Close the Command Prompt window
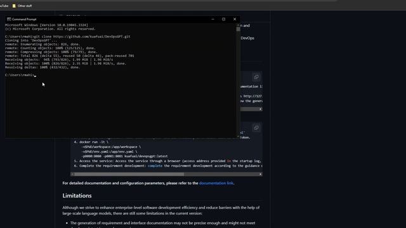This screenshot has height=228, width=406. point(235,19)
